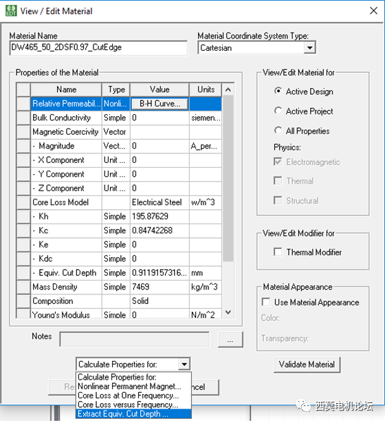Image resolution: width=385 pixels, height=423 pixels.
Task: Select the All Properties radio button
Action: 278,130
